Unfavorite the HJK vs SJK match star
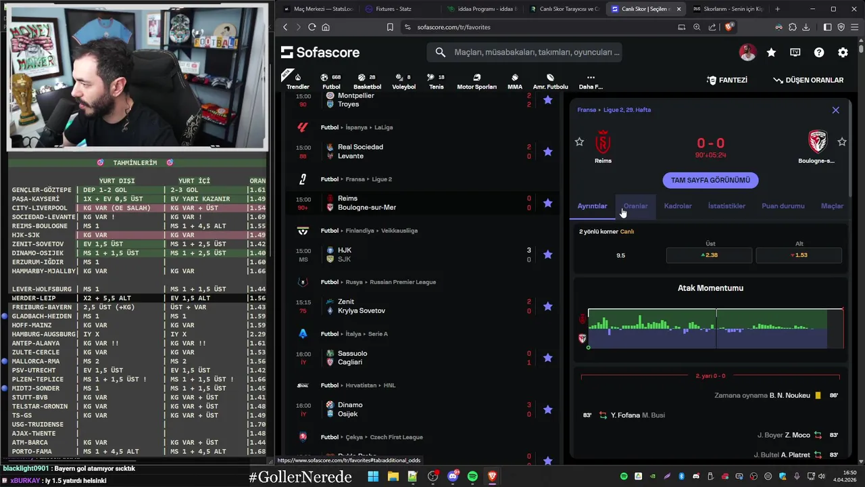 click(548, 254)
